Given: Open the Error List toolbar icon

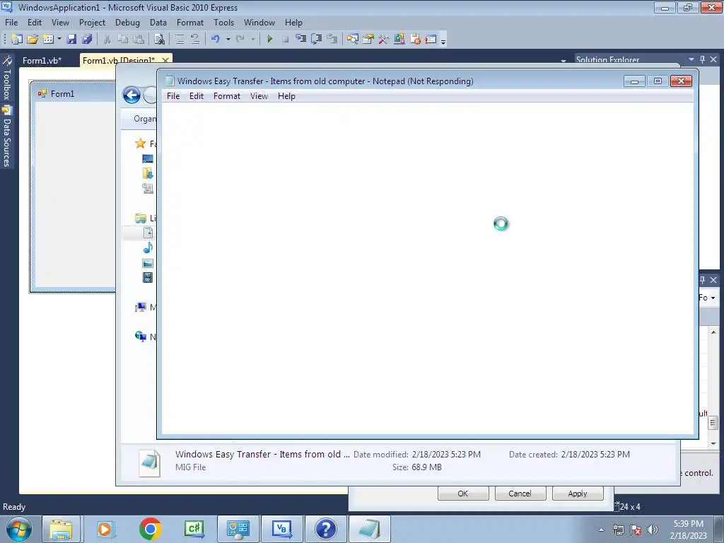Looking at the screenshot, I should (x=415, y=40).
